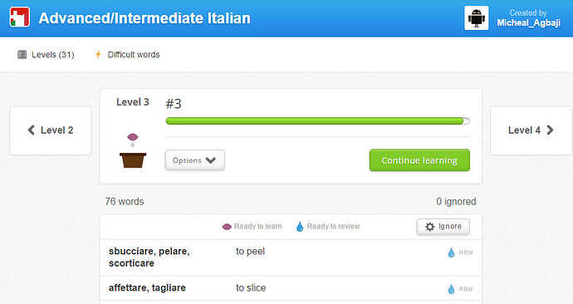Click the water drop next to 'to slice'
573x304 pixels.
click(x=451, y=289)
